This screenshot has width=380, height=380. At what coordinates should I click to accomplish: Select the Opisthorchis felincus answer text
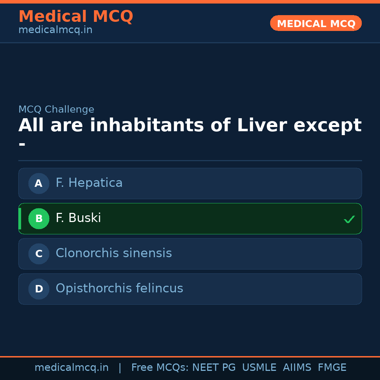119,289
